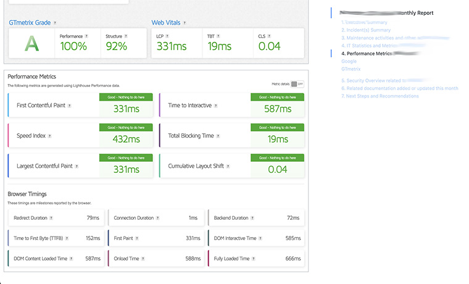Click the Total Blocking Time 19ms card

[231, 136]
